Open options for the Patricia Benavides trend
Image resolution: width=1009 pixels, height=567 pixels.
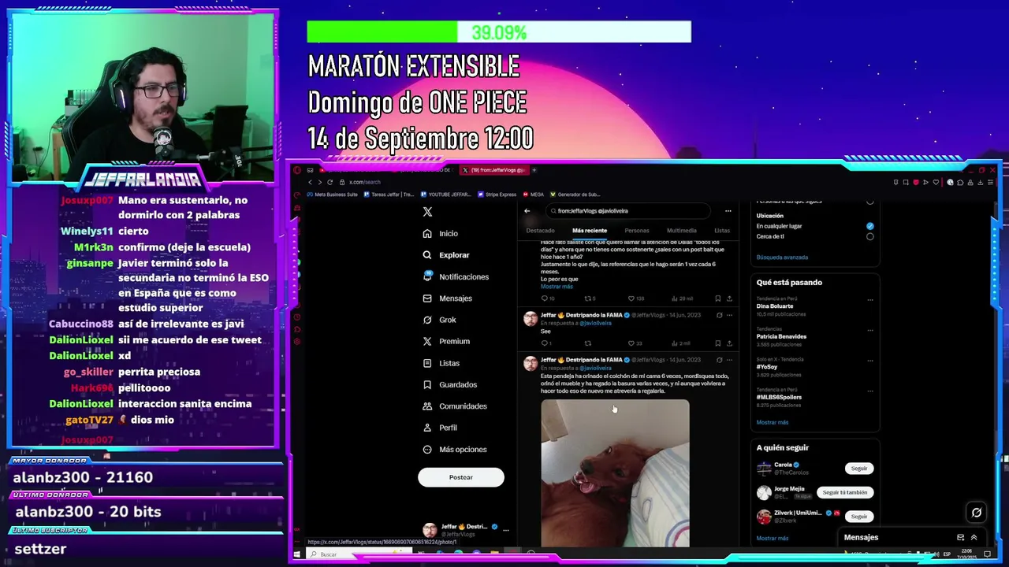[870, 330]
